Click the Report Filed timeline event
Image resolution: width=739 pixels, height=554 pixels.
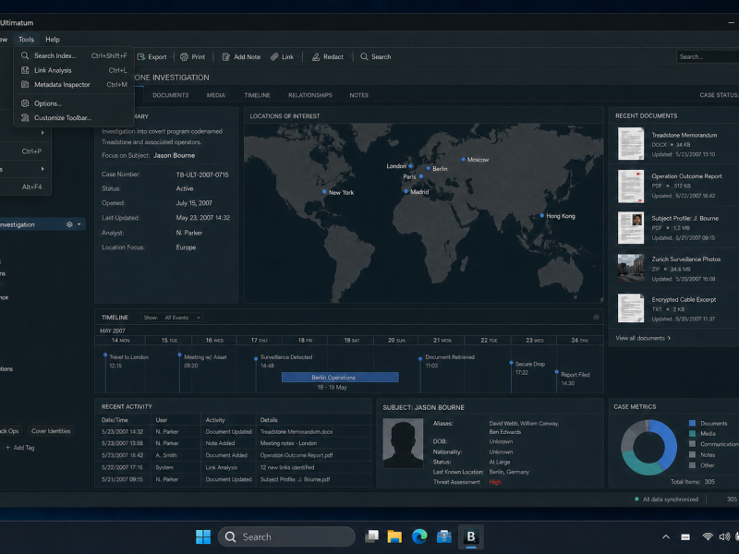coord(575,379)
